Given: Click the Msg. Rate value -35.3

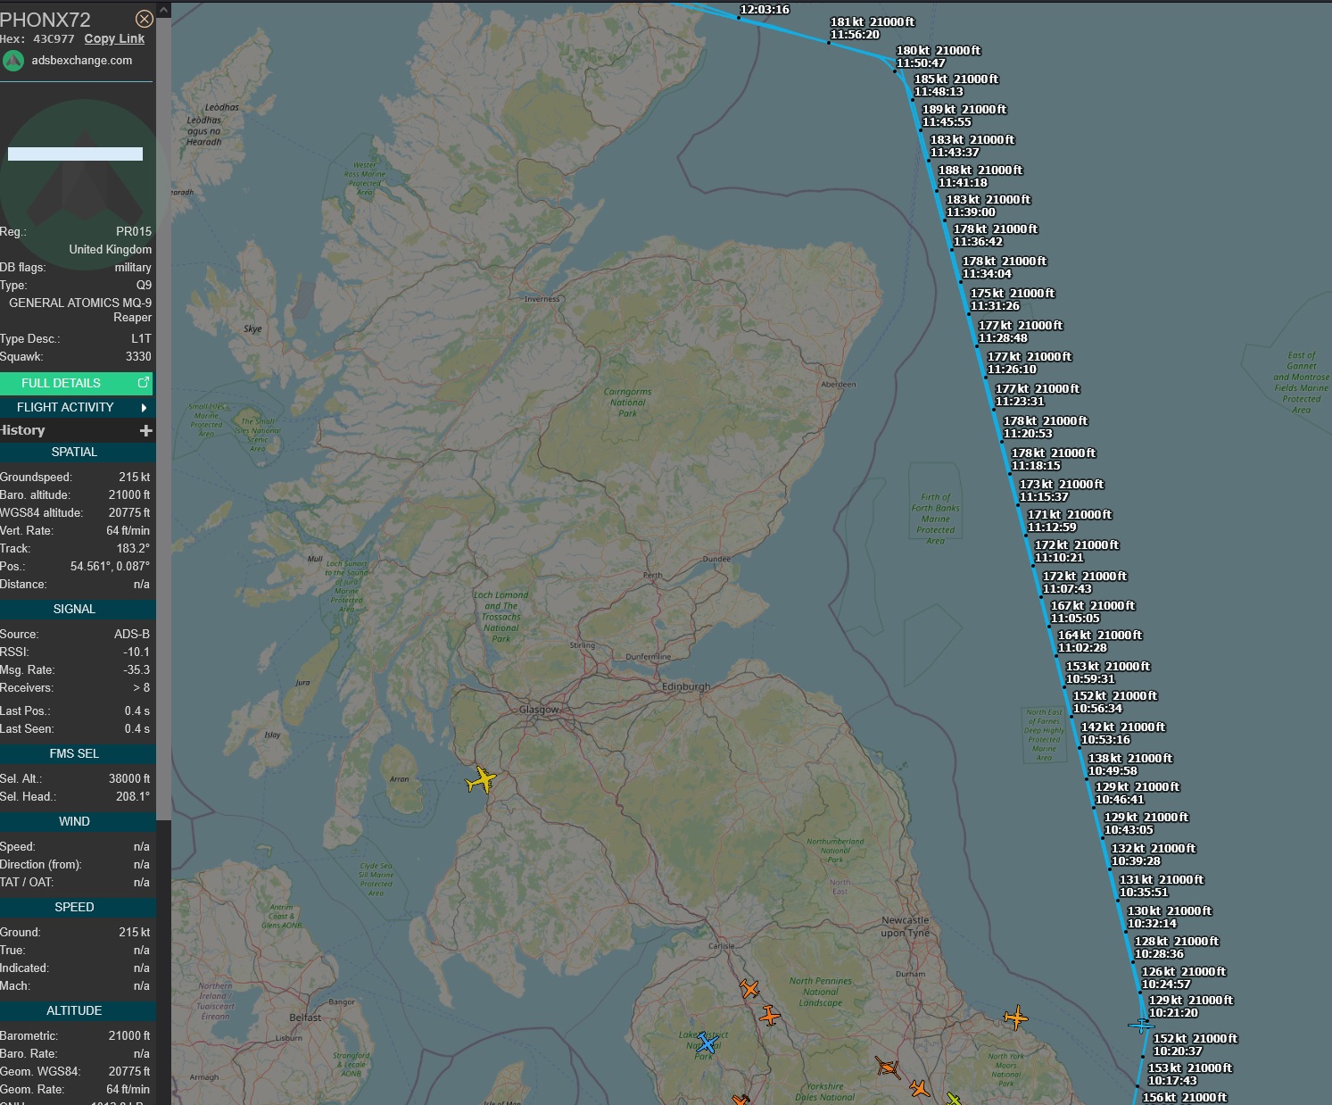Looking at the screenshot, I should coord(137,670).
